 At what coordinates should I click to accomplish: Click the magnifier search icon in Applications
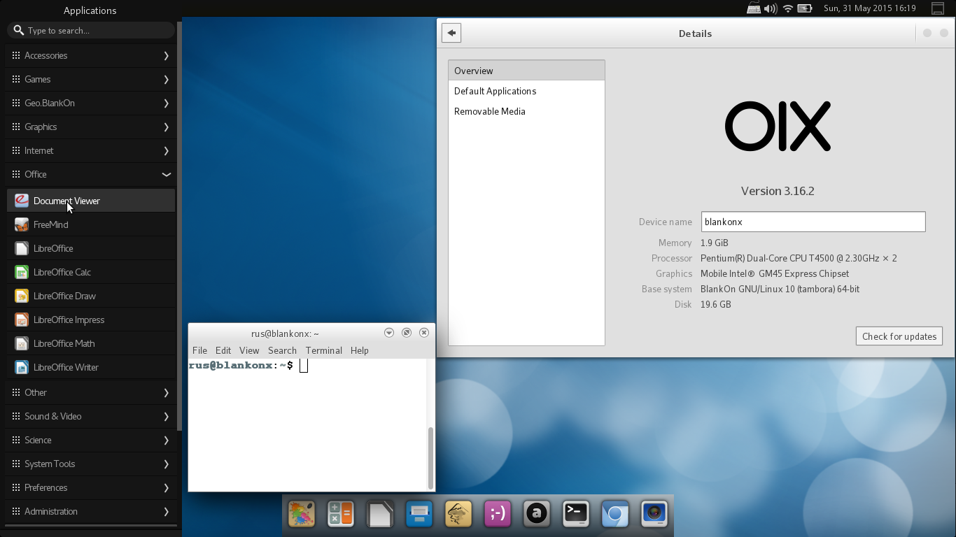pos(18,30)
